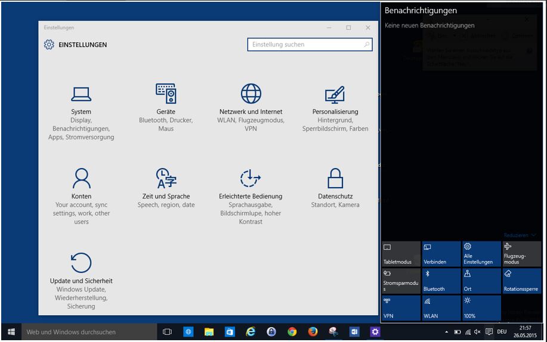Open Erleichterte Bedienung settings

click(x=251, y=195)
